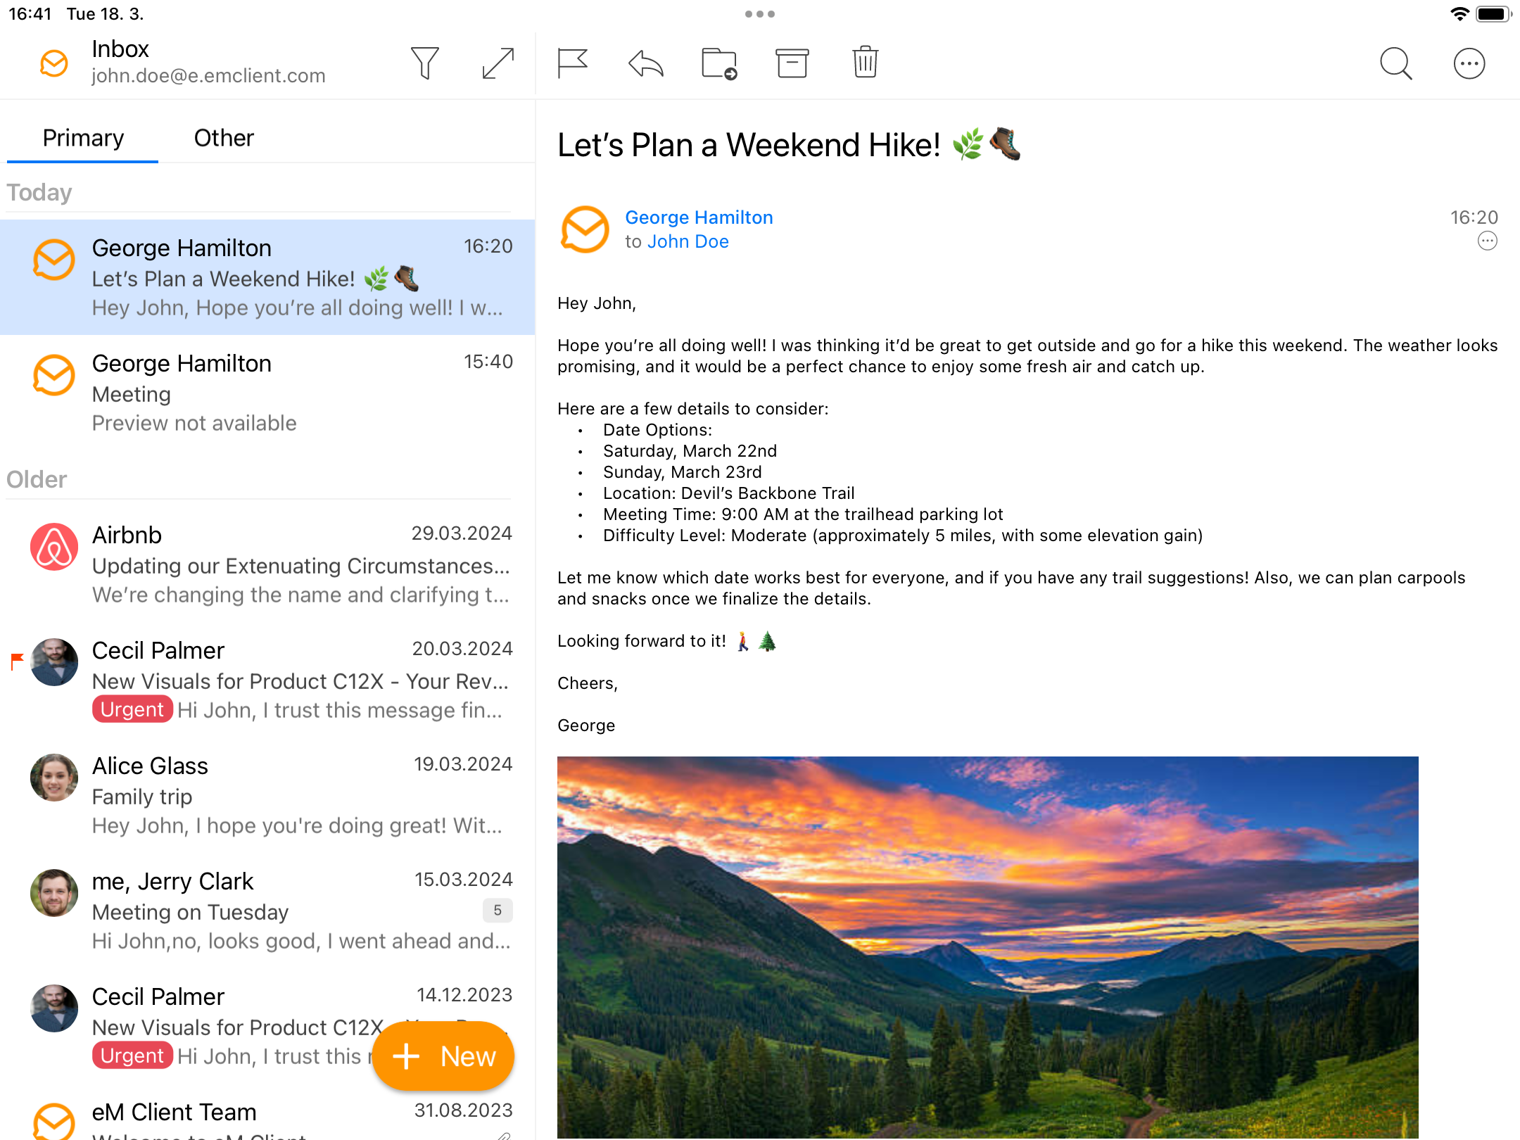Open message options ellipsis under 16:20
1520x1140 pixels.
(x=1487, y=241)
